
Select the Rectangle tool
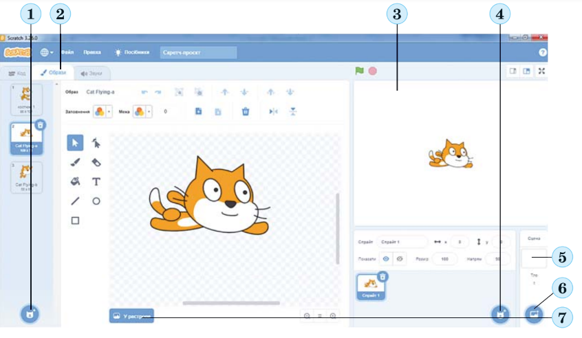(x=75, y=221)
